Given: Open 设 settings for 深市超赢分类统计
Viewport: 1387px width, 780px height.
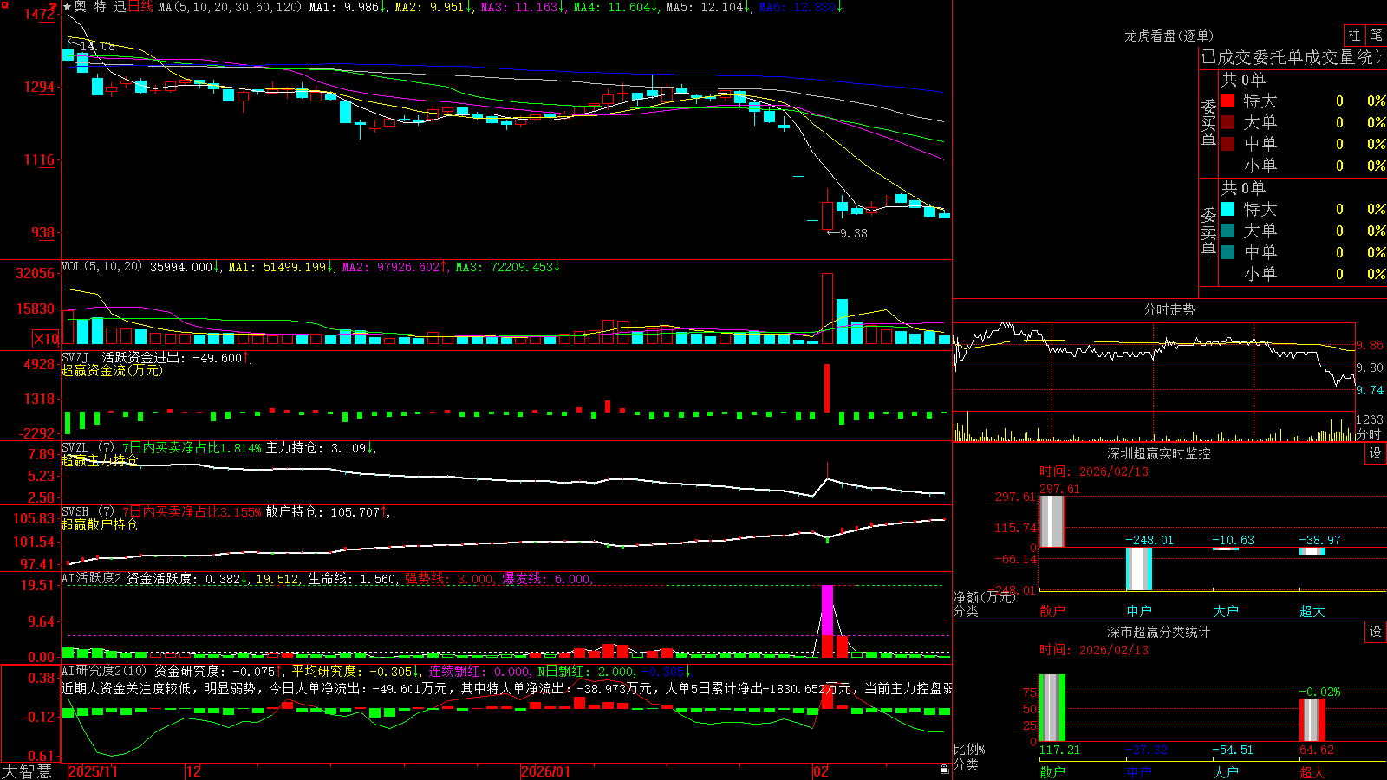Looking at the screenshot, I should pyautogui.click(x=1376, y=632).
